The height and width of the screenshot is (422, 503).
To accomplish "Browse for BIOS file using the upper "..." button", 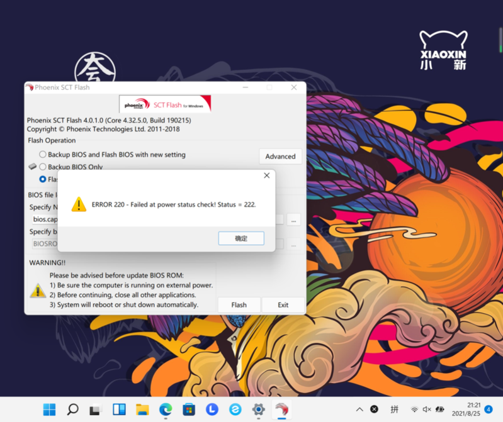I will click(x=293, y=219).
